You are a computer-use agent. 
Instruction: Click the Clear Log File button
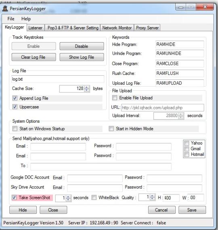coord(34,57)
